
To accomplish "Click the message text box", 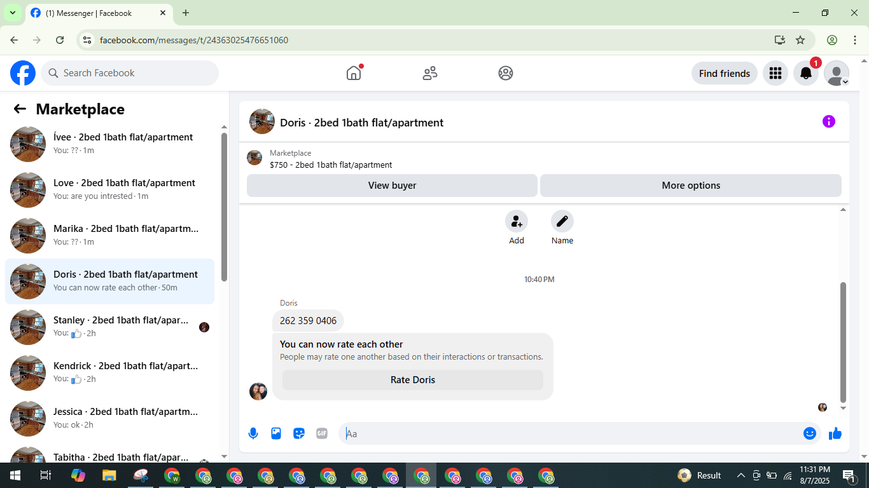I will coord(569,433).
